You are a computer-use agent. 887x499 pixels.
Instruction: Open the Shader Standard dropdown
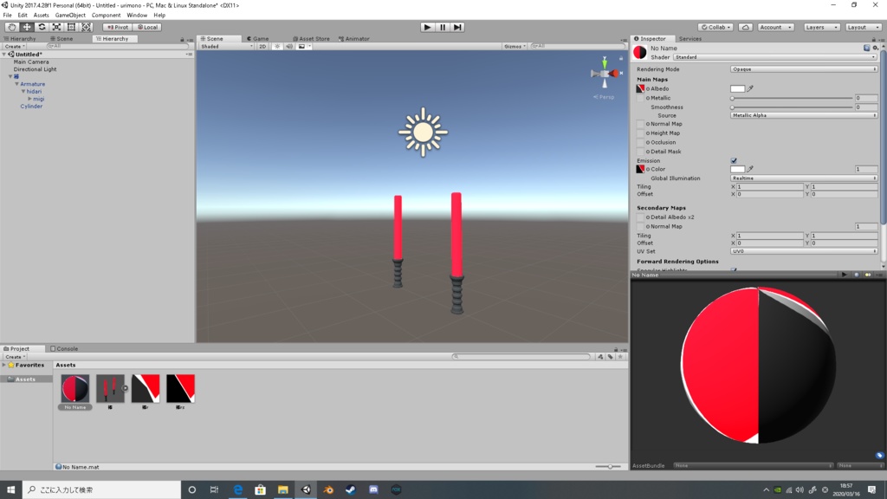coord(775,57)
